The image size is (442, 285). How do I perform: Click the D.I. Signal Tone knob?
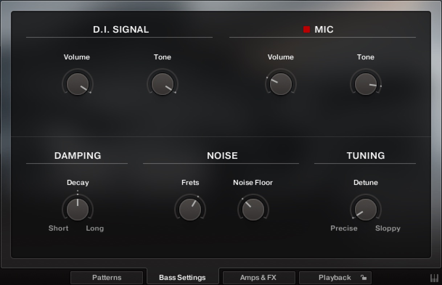tap(163, 84)
